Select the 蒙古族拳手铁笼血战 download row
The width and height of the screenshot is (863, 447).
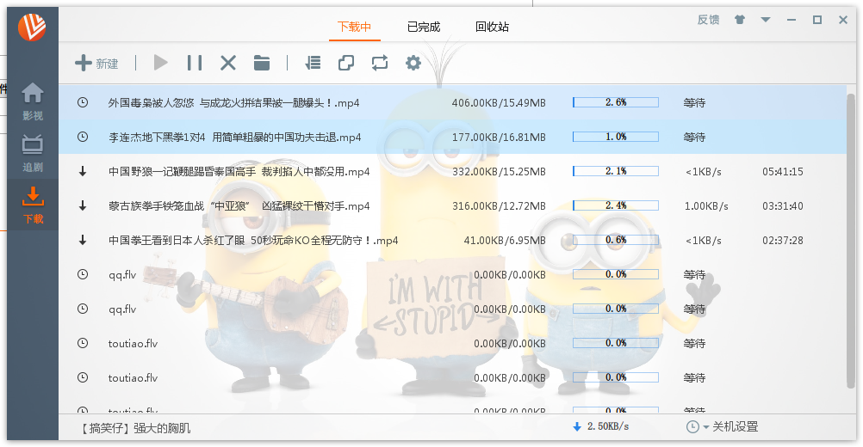pyautogui.click(x=452, y=206)
